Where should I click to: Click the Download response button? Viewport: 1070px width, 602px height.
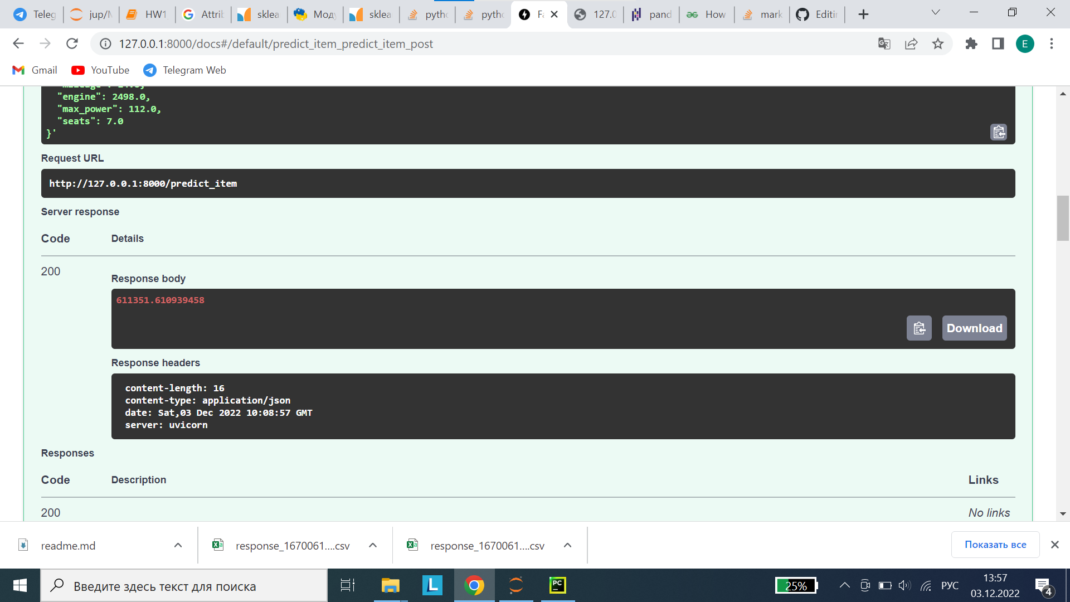[x=974, y=328]
